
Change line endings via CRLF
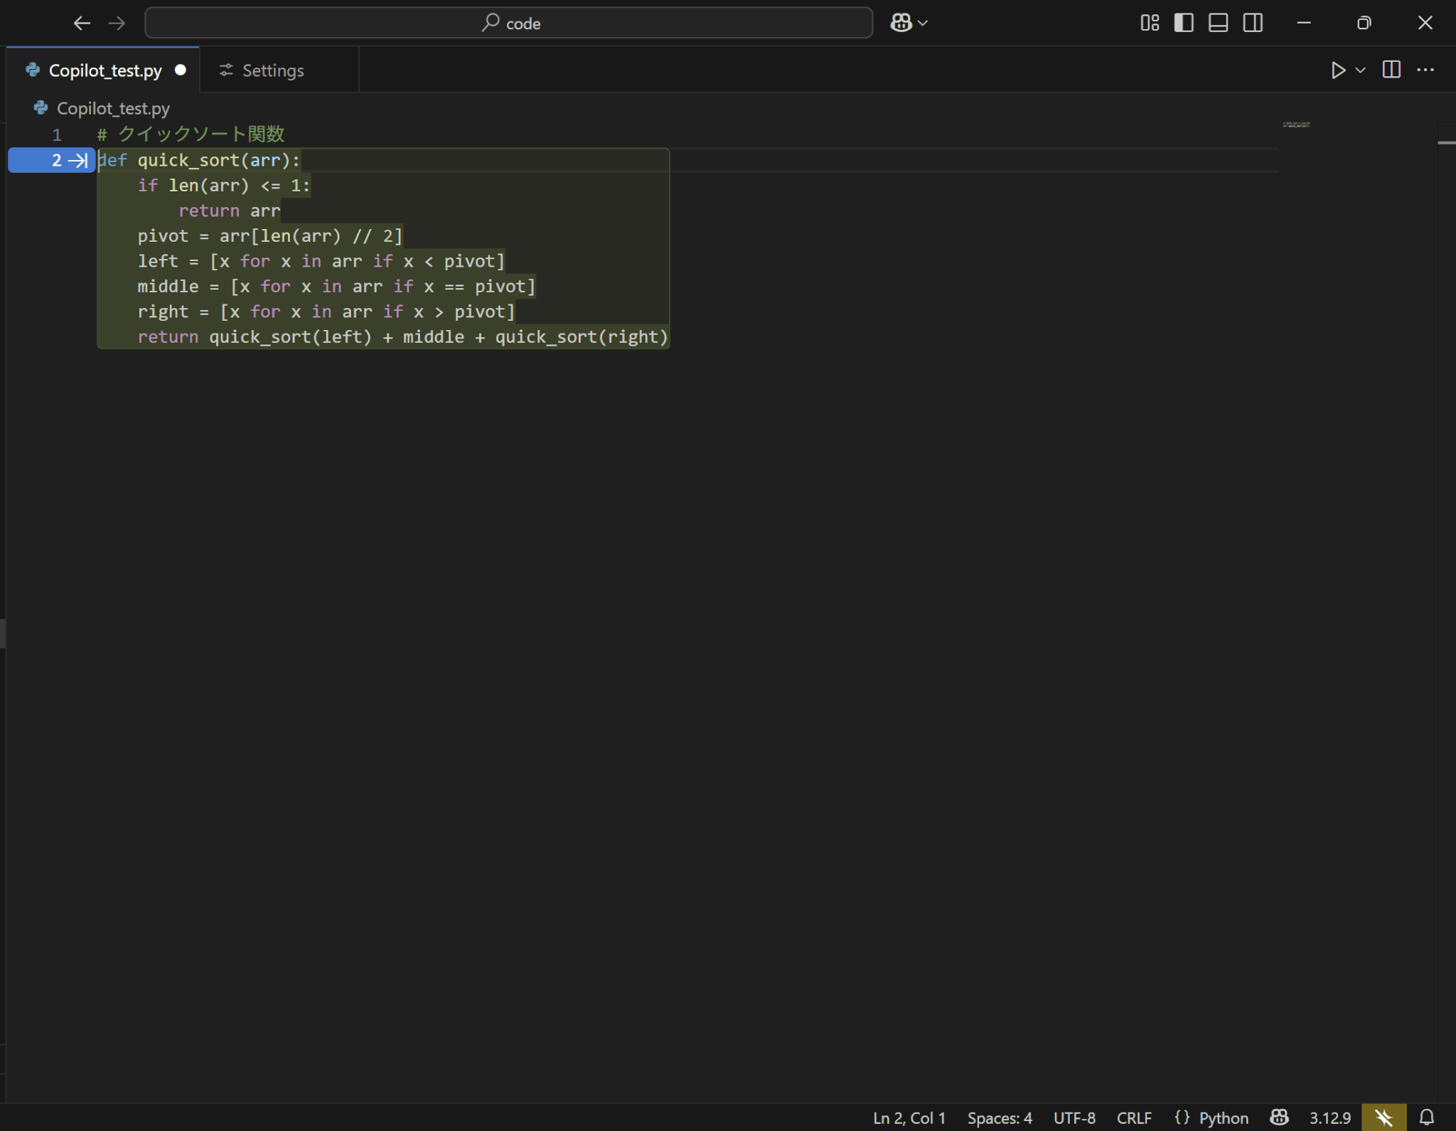tap(1134, 1118)
